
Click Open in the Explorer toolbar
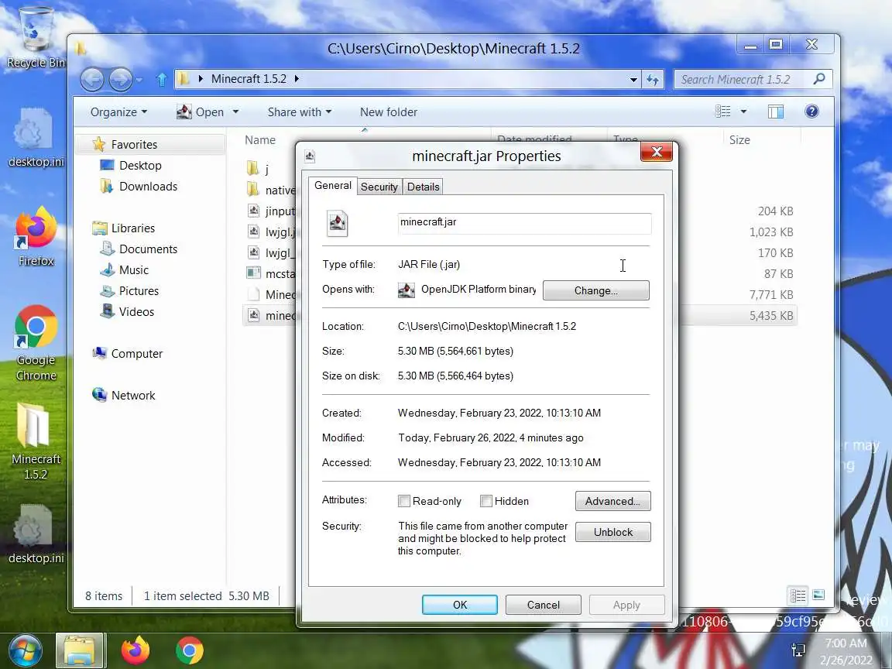click(201, 112)
